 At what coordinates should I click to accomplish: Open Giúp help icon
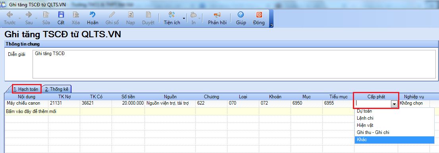241,15
